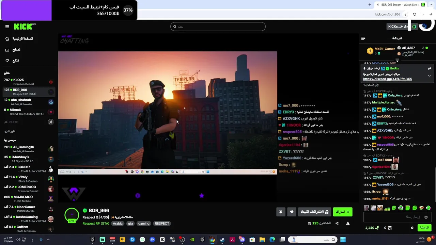Open the home page sidebar item
The image size is (436, 245).
pyautogui.click(x=19, y=39)
